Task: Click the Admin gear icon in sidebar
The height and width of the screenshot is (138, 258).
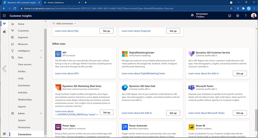Action: click(x=13, y=113)
